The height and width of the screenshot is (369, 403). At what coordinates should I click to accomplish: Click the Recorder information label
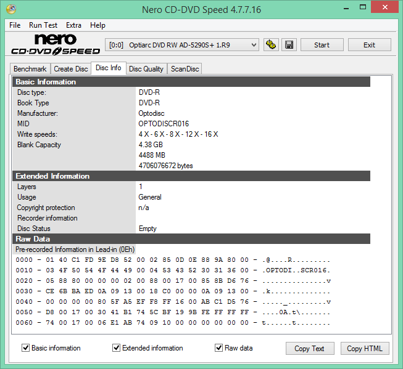(48, 218)
